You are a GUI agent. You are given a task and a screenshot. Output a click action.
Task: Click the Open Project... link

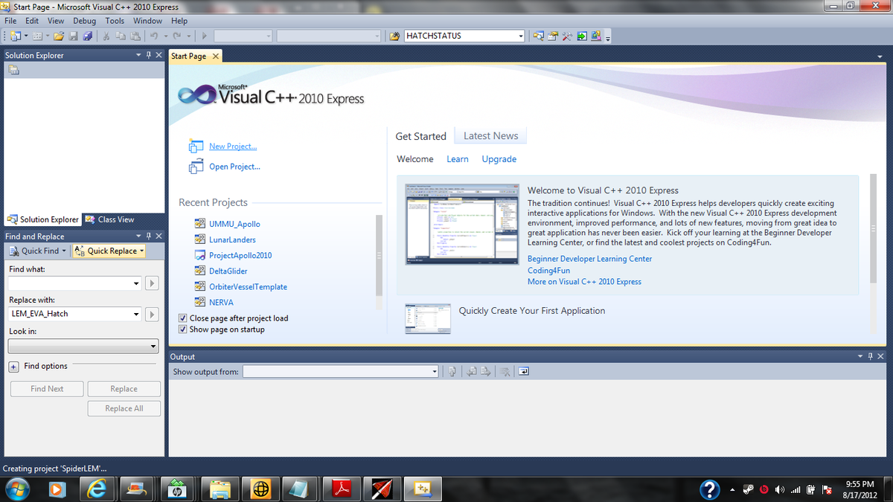[x=234, y=167]
